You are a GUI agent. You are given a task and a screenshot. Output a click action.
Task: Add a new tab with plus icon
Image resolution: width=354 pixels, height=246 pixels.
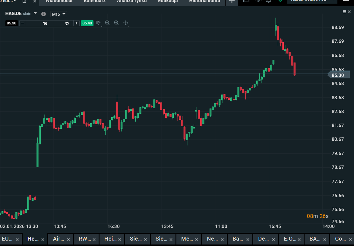(232, 2)
